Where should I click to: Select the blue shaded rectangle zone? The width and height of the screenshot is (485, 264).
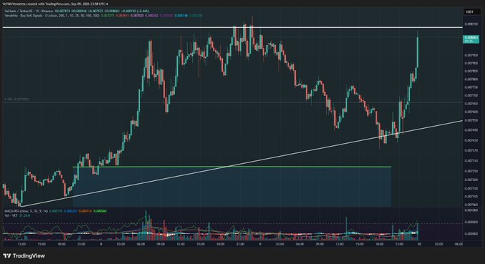click(231, 187)
